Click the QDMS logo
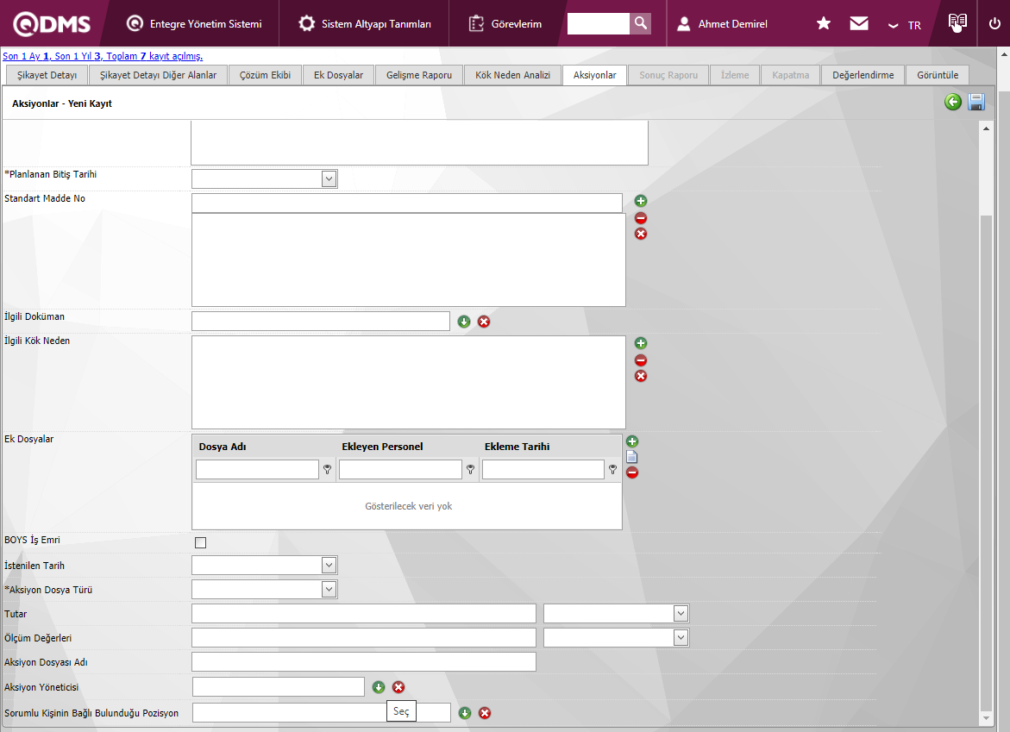The width and height of the screenshot is (1010, 732). point(52,24)
